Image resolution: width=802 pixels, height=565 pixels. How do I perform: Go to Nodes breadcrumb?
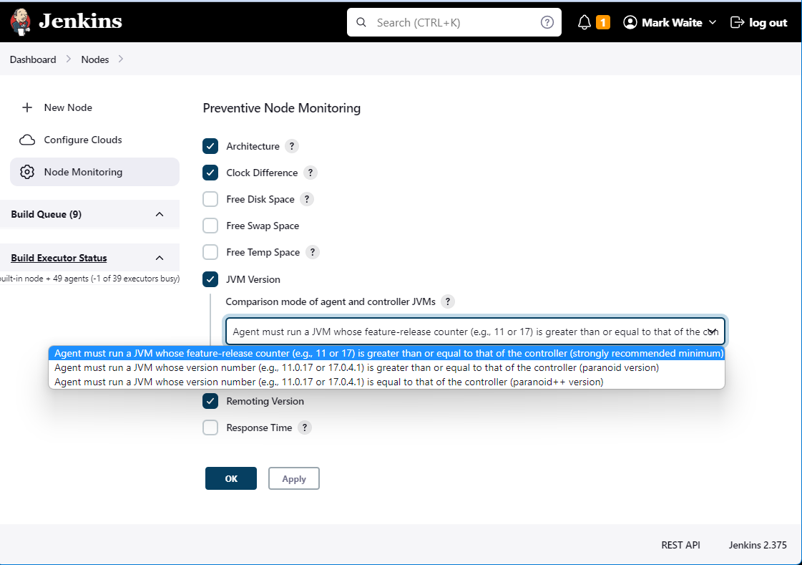(x=95, y=59)
